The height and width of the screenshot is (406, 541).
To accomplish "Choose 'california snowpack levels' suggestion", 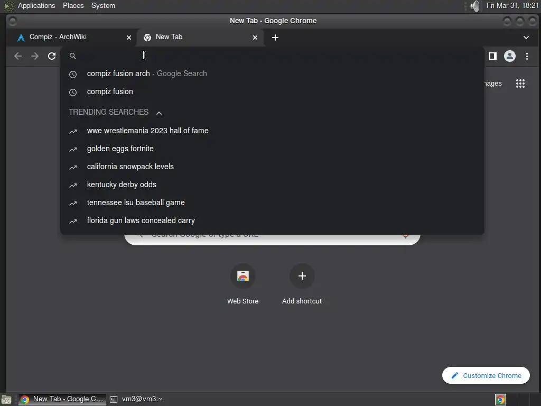I will pyautogui.click(x=272, y=167).
